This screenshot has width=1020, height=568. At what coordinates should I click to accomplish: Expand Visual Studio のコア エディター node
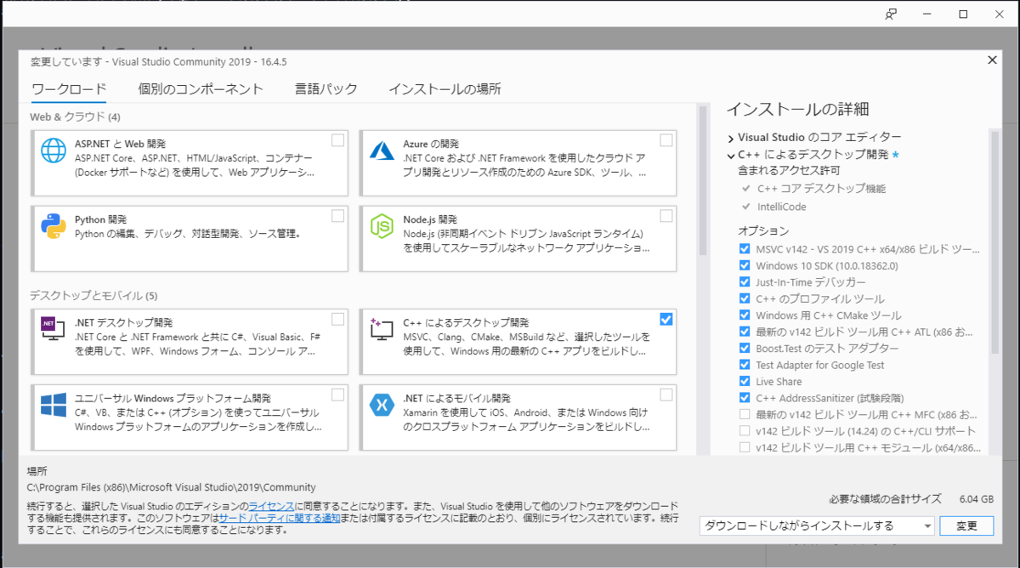click(731, 138)
